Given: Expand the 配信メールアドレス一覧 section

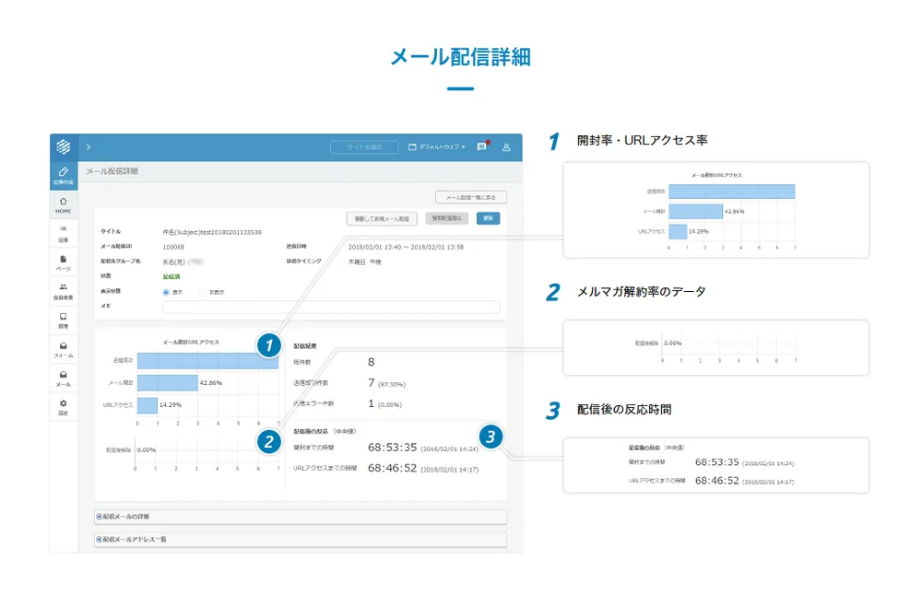Looking at the screenshot, I should pyautogui.click(x=301, y=539).
